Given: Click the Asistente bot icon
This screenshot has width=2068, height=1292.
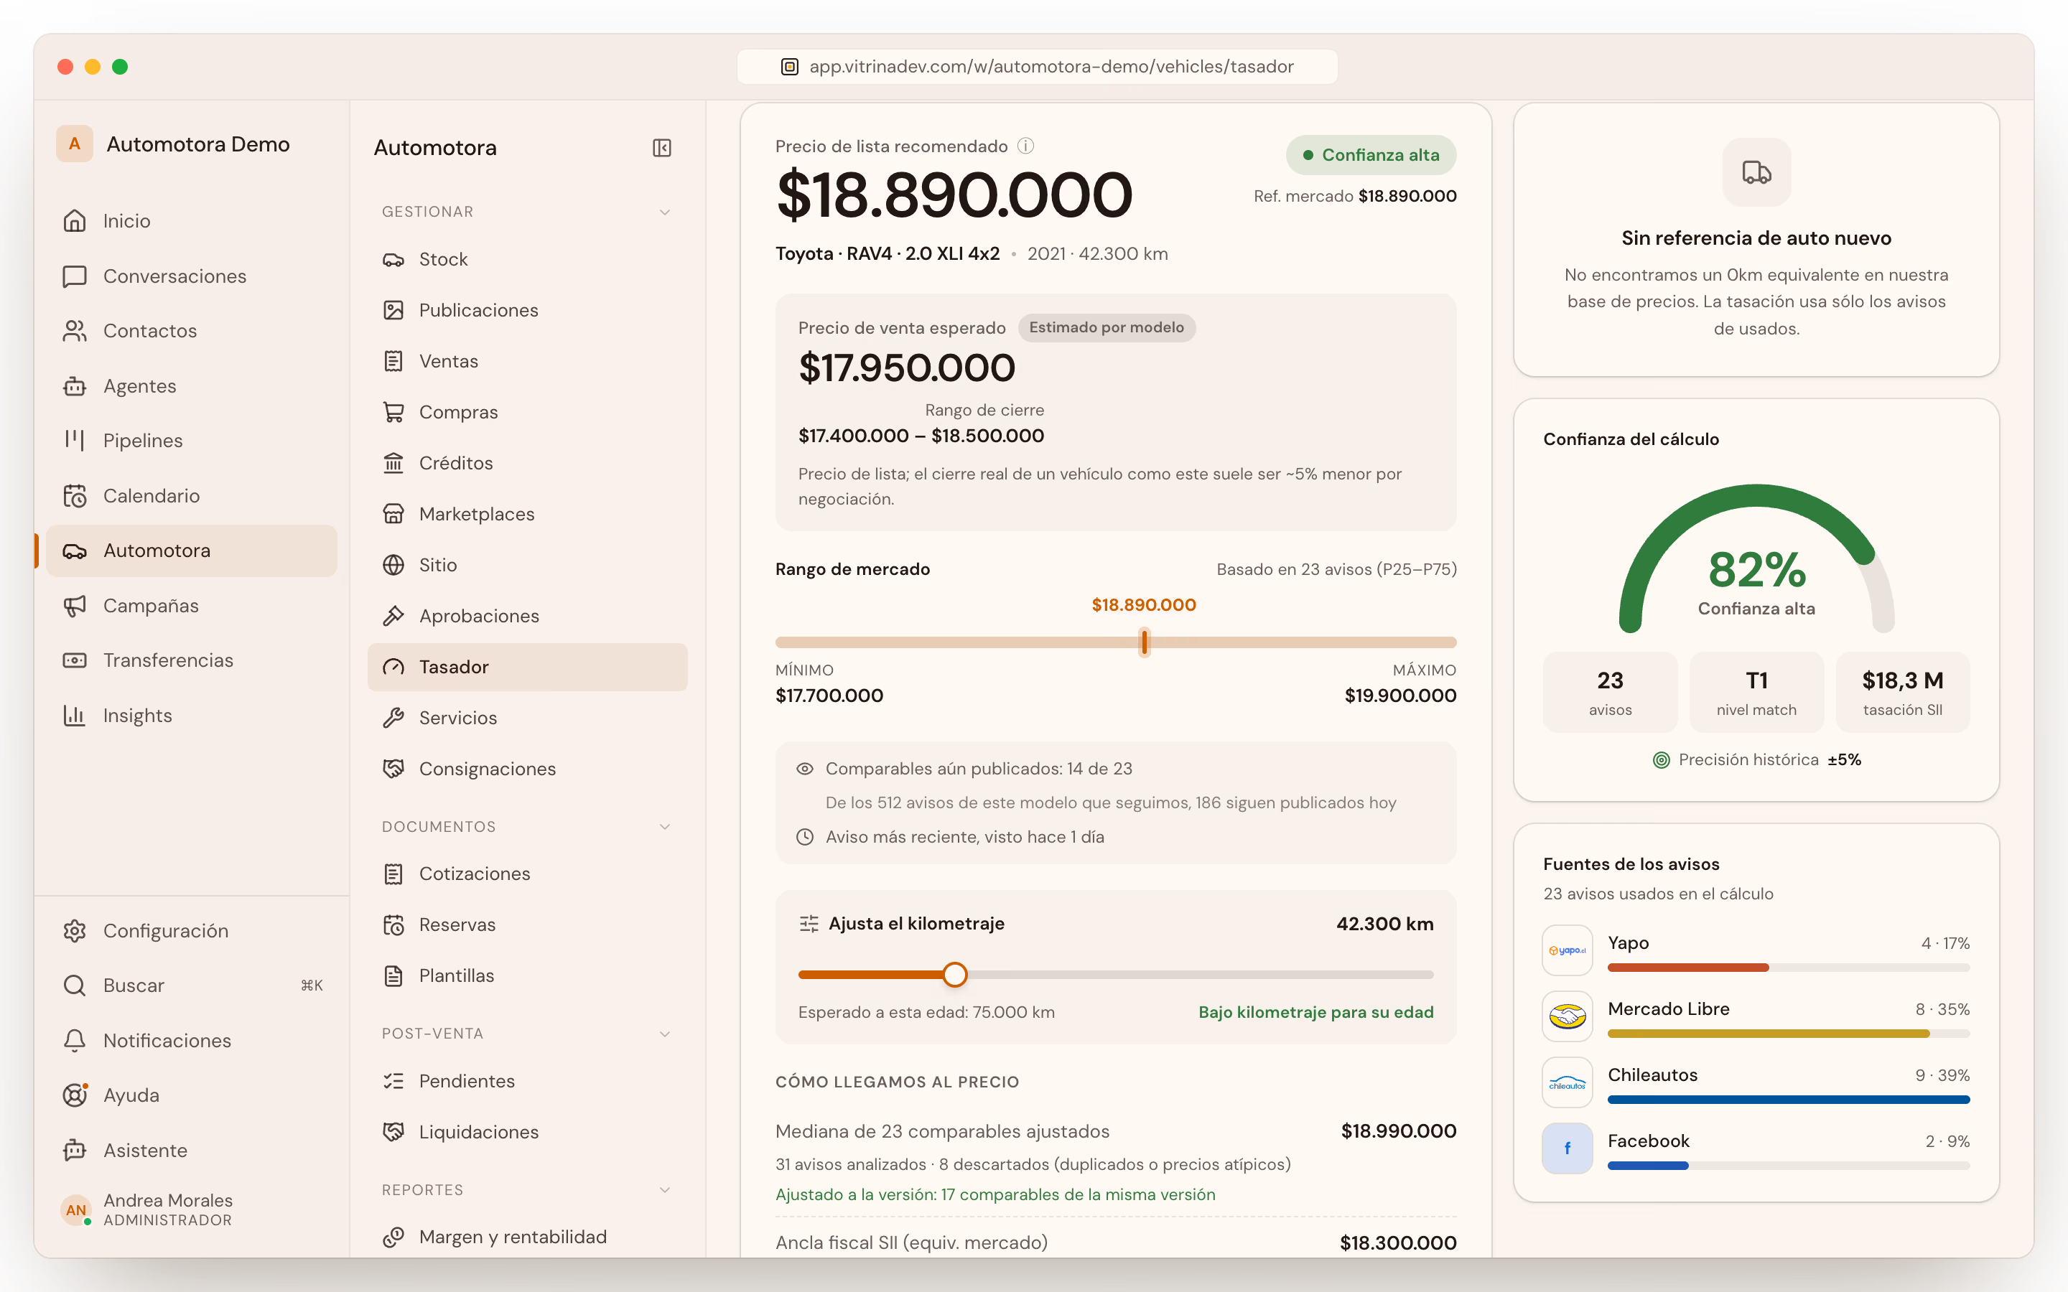Looking at the screenshot, I should 75,1150.
